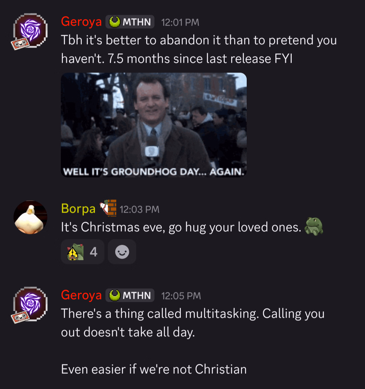Click the Geroya username at 12:05 PM
This screenshot has width=365, height=389.
pos(81,295)
